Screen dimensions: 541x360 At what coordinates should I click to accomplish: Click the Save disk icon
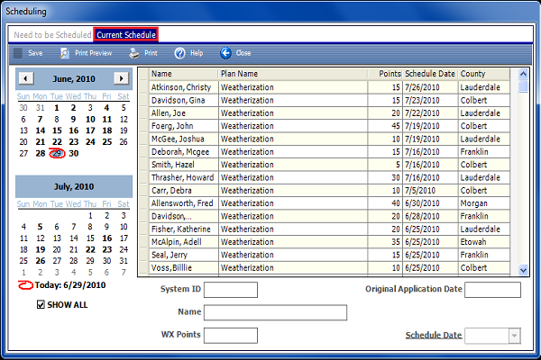[x=18, y=53]
